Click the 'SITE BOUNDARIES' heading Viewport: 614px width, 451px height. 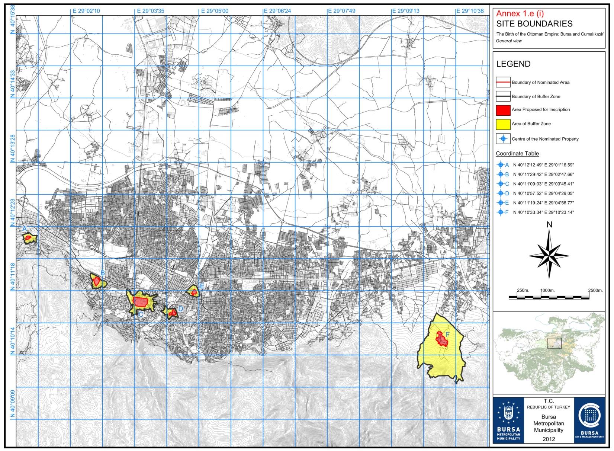pos(534,24)
